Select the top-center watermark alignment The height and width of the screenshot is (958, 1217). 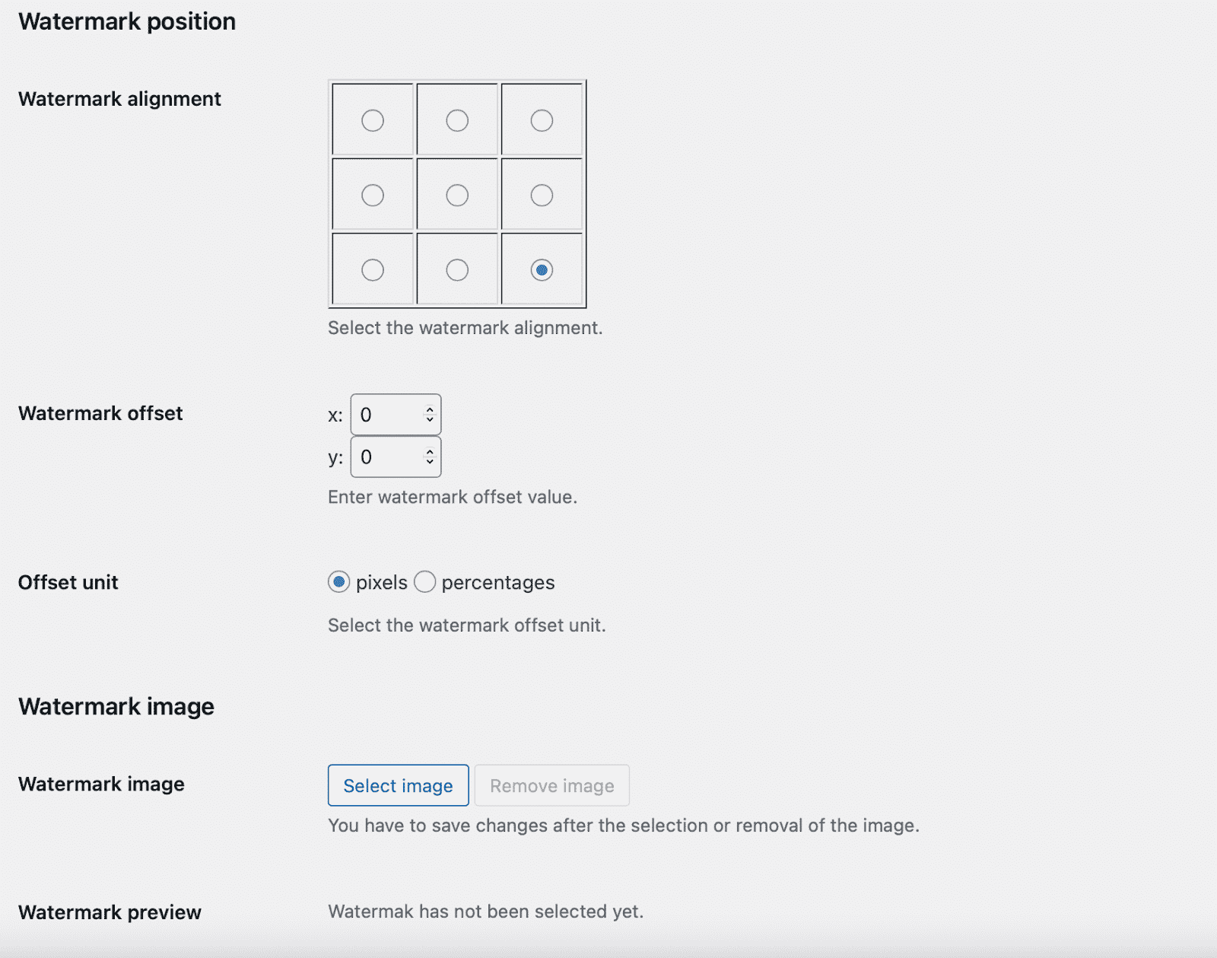point(457,119)
